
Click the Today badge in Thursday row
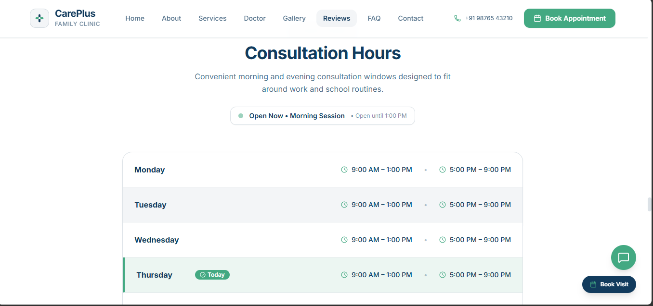212,275
